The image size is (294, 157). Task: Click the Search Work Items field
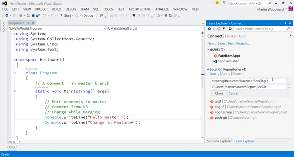(260, 29)
